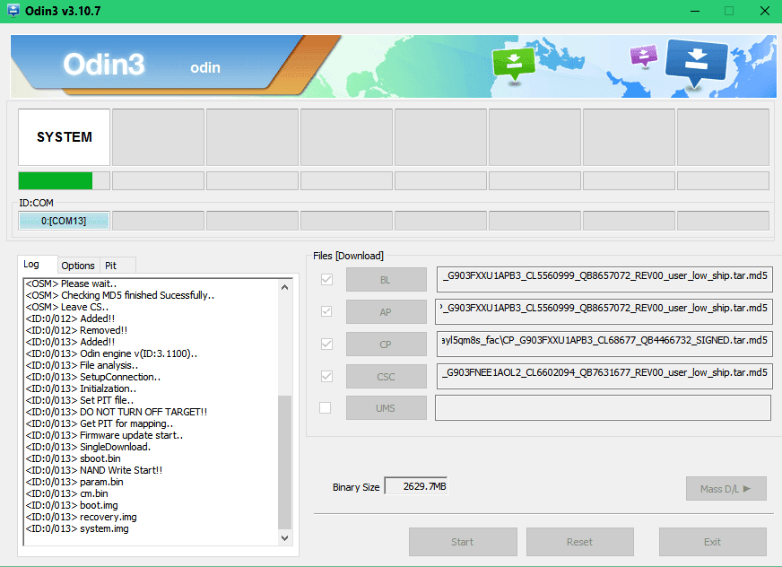The width and height of the screenshot is (782, 567).
Task: Click log line 'param.bin'
Action: (74, 482)
